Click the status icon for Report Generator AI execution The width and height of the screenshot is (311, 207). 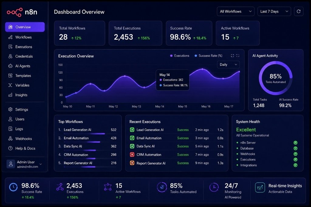pyautogui.click(x=132, y=163)
